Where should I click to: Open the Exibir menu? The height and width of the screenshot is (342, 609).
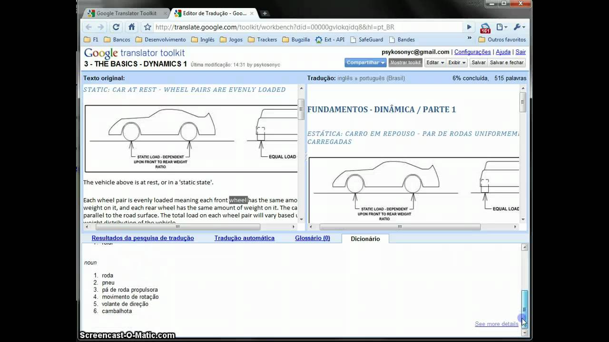click(457, 63)
